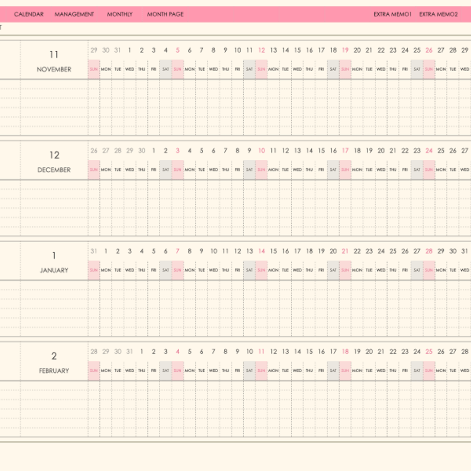Screen dimensions: 471x471
Task: Go to the MONTHLY tab
Action: tap(120, 14)
